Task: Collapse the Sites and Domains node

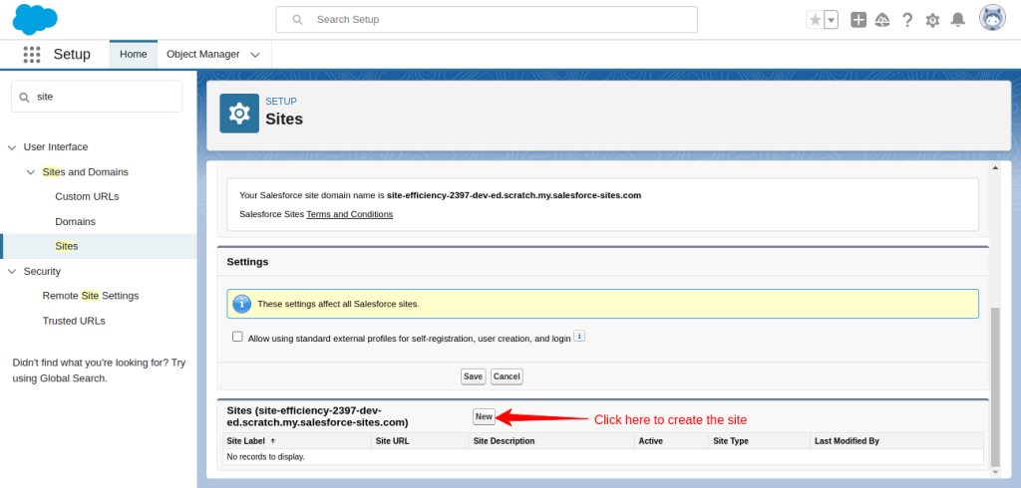Action: 30,172
